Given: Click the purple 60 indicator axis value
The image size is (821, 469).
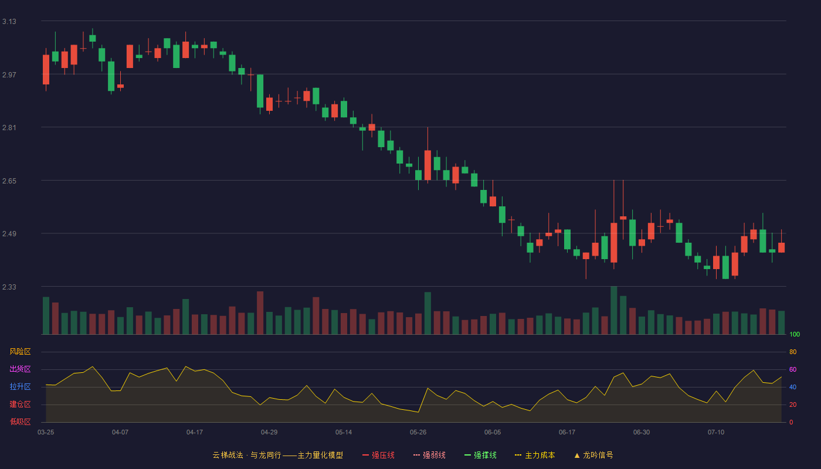Looking at the screenshot, I should (793, 369).
